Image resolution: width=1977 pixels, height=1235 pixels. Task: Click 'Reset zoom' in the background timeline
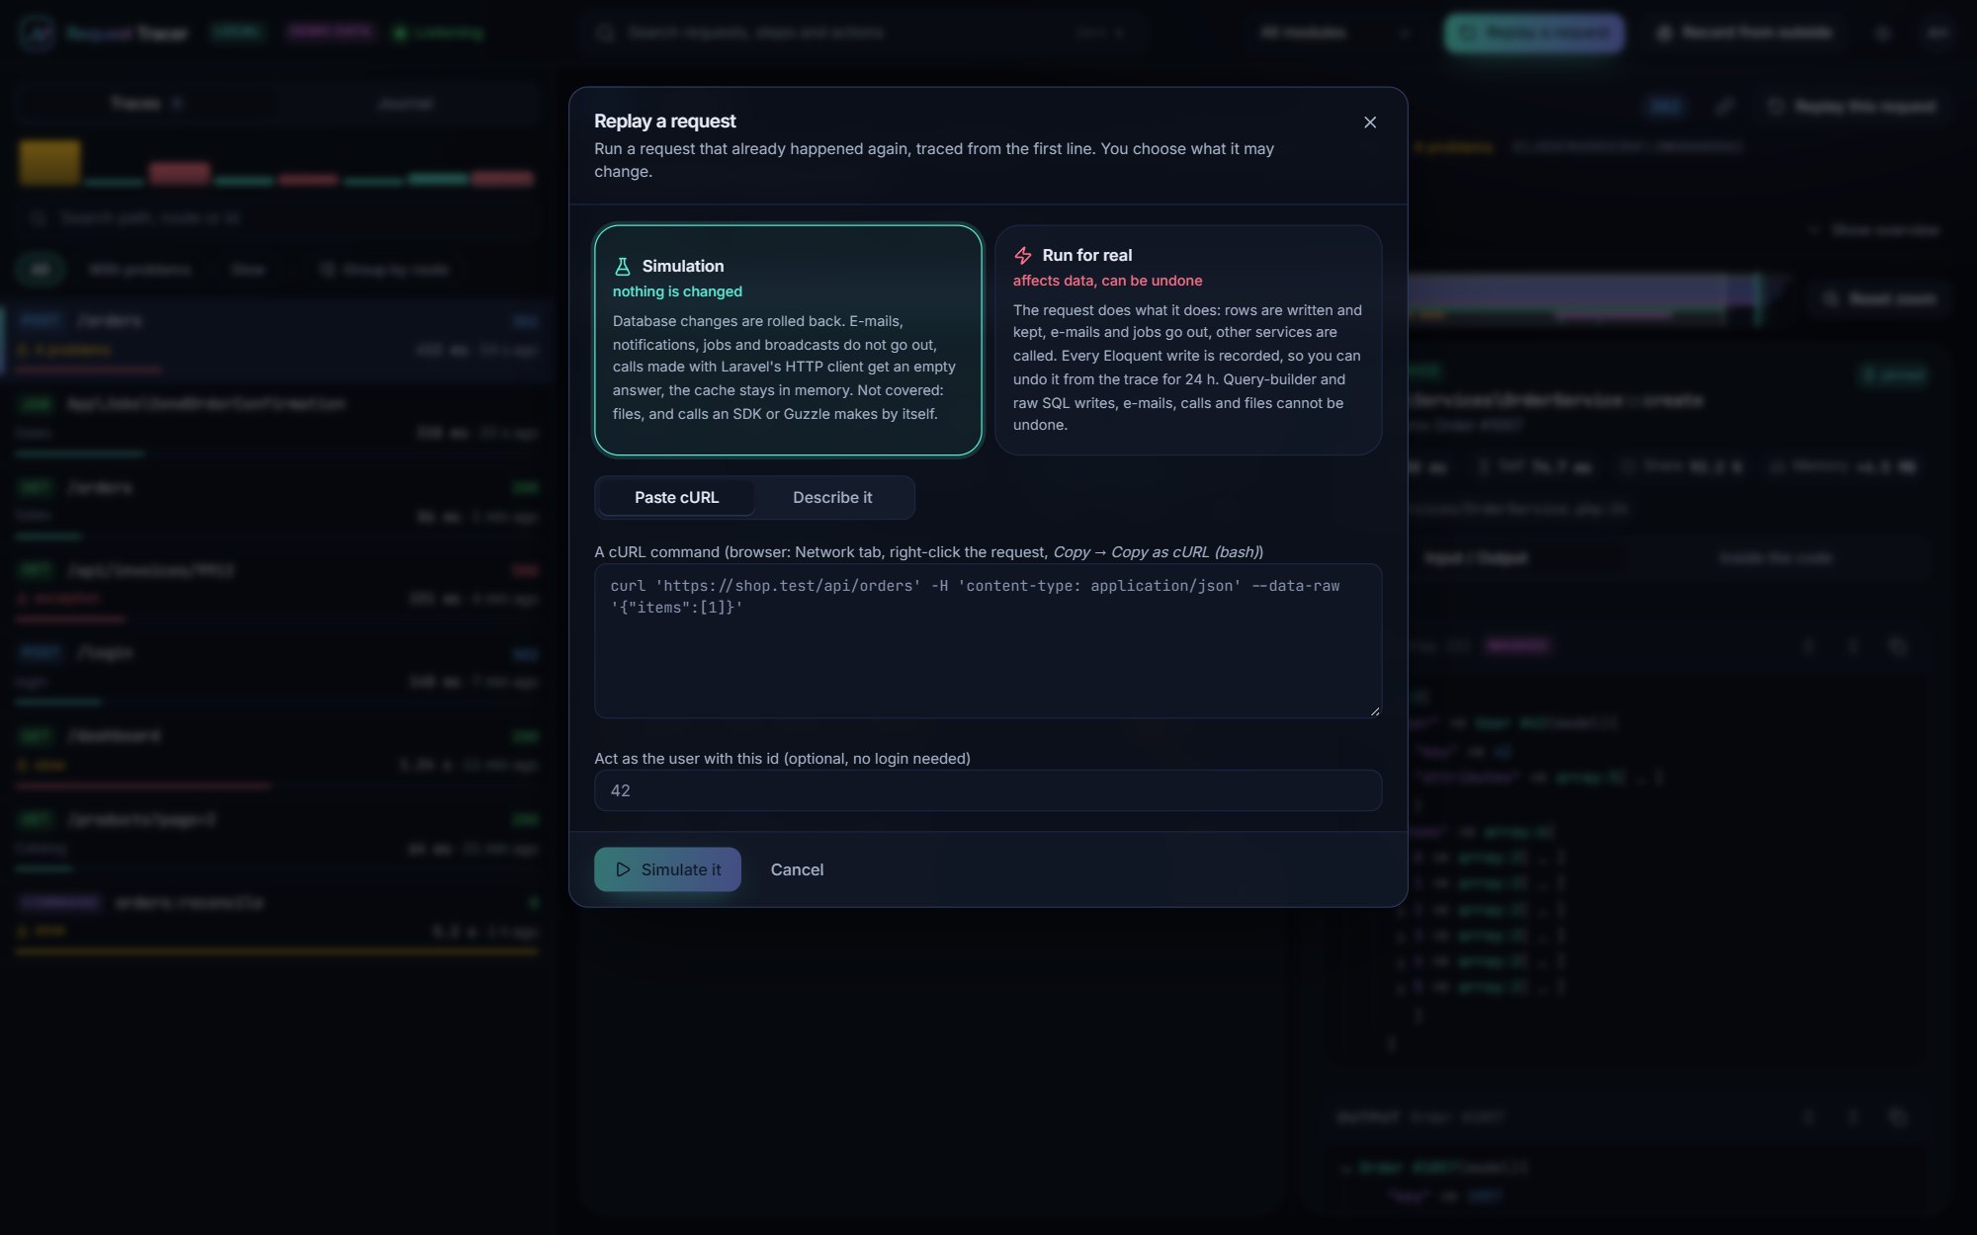click(x=1879, y=298)
